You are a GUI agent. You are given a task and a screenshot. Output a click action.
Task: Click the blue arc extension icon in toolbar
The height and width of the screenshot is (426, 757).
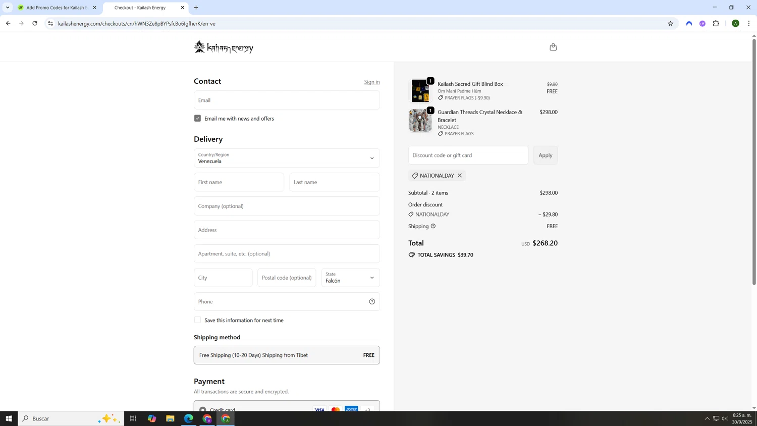689,24
